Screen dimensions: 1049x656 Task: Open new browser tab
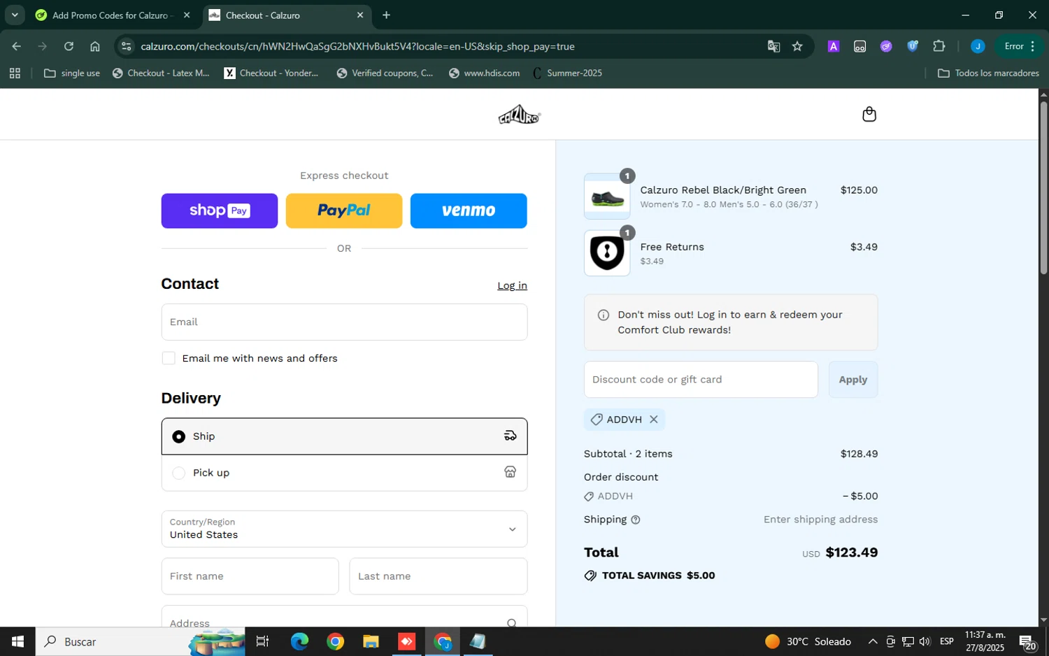pos(386,15)
